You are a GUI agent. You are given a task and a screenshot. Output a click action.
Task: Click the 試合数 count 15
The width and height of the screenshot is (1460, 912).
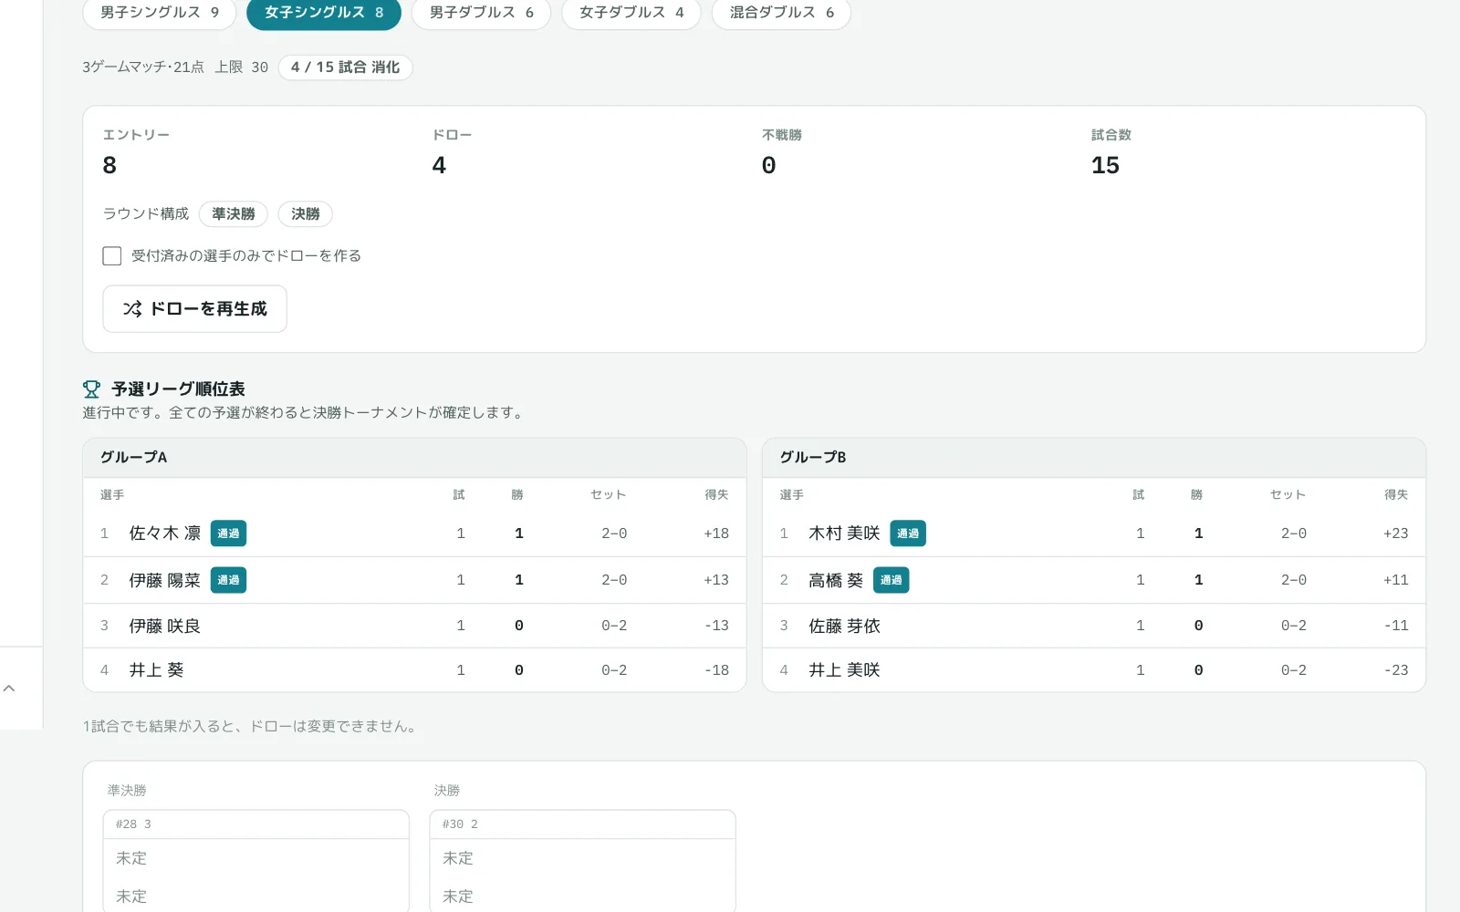tap(1105, 166)
